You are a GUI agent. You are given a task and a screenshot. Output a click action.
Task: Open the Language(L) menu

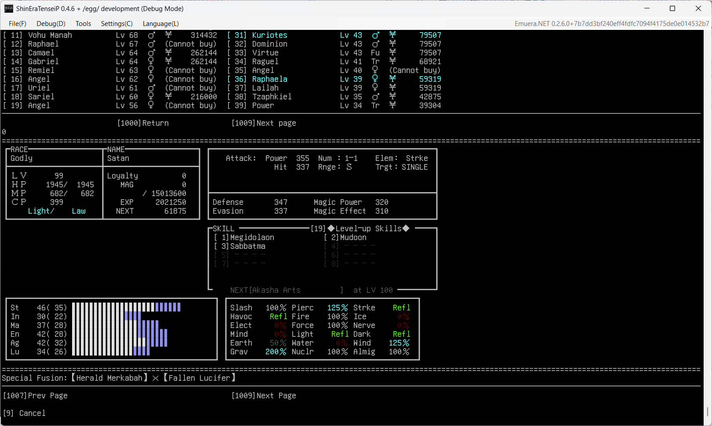160,24
